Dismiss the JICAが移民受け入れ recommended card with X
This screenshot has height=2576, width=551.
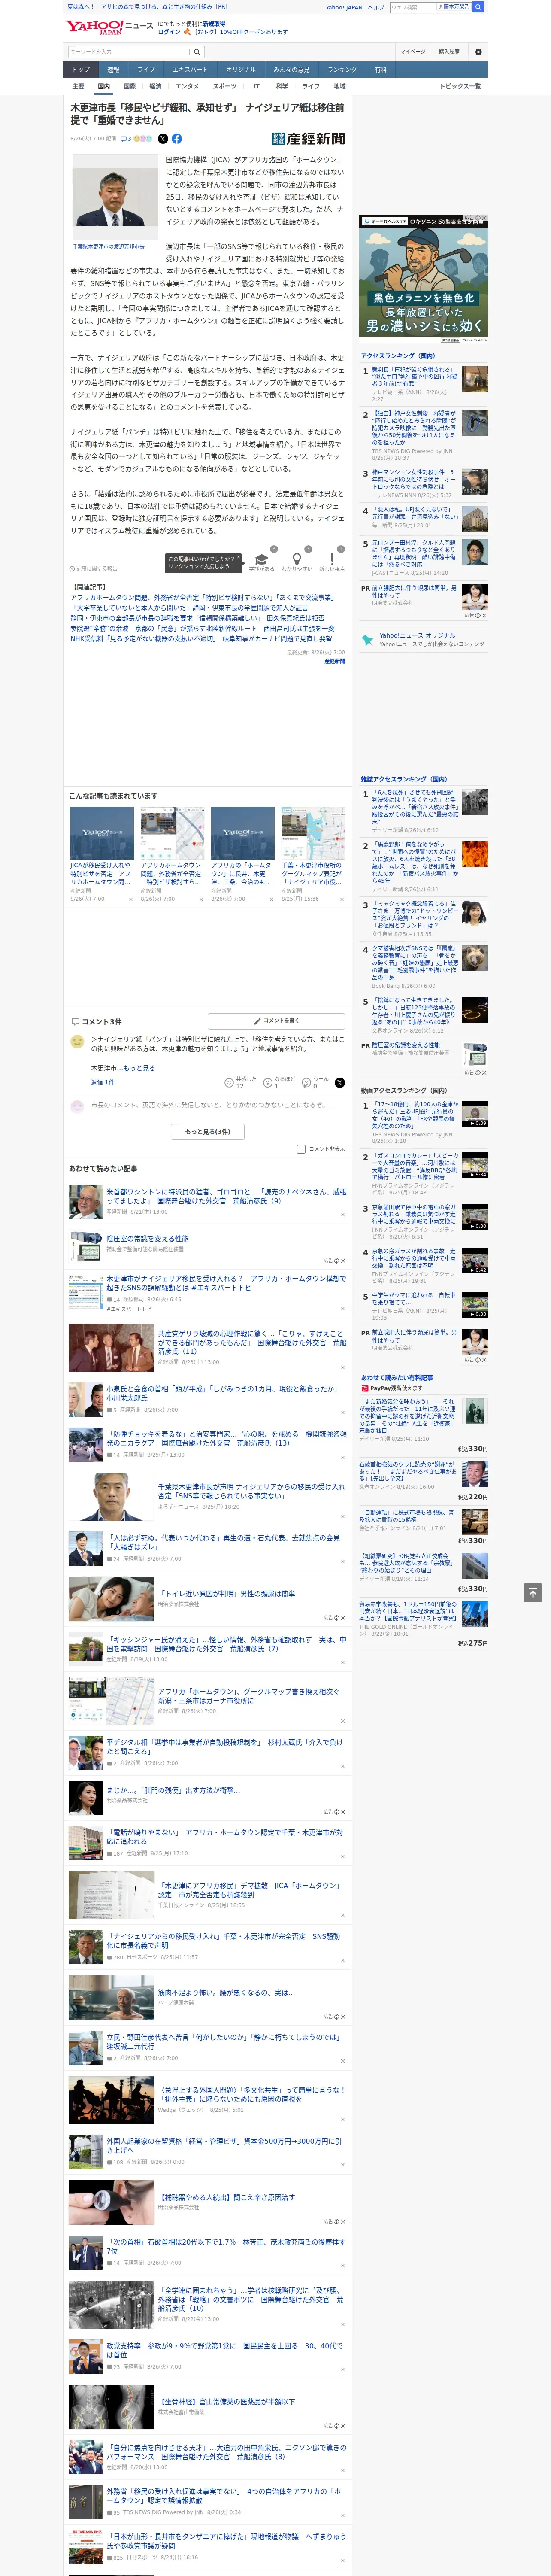point(131,899)
